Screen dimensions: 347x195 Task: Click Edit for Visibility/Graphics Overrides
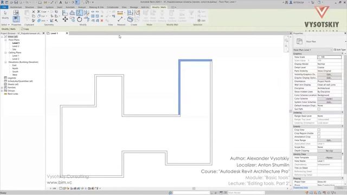(329, 74)
